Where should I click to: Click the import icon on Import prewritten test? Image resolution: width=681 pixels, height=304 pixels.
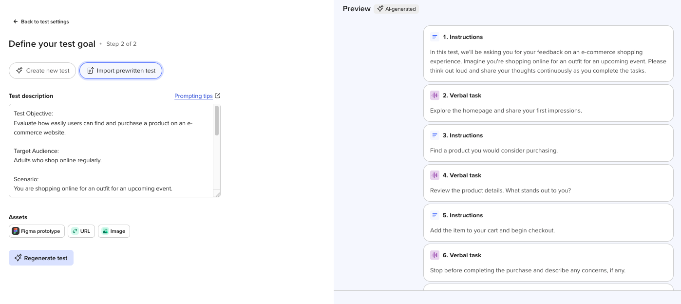[90, 71]
